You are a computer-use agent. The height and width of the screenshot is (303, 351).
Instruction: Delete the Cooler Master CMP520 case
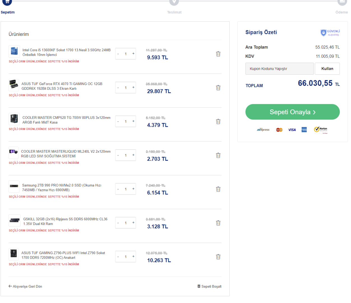218,121
